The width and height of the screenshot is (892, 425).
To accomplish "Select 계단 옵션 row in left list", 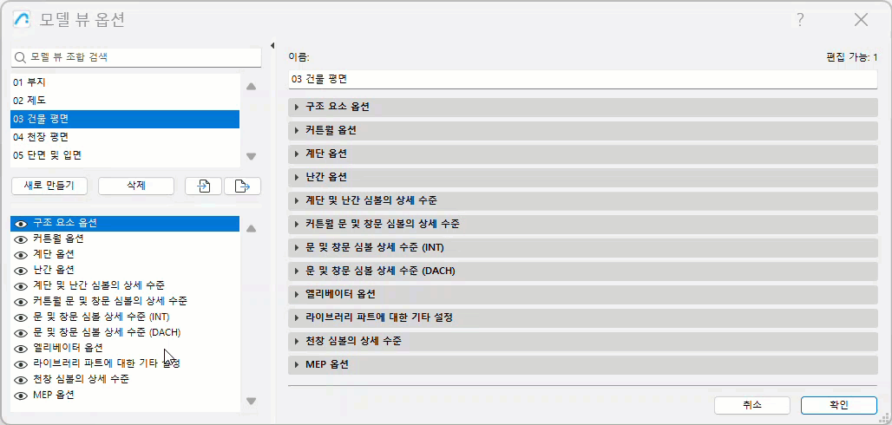I will (x=125, y=254).
